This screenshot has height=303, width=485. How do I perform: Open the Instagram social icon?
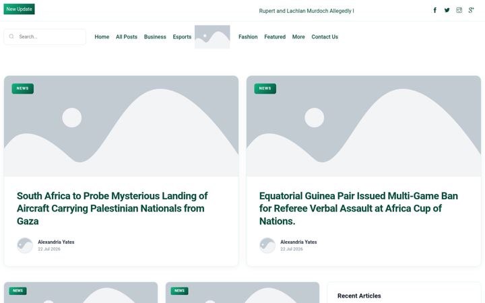[x=459, y=10]
